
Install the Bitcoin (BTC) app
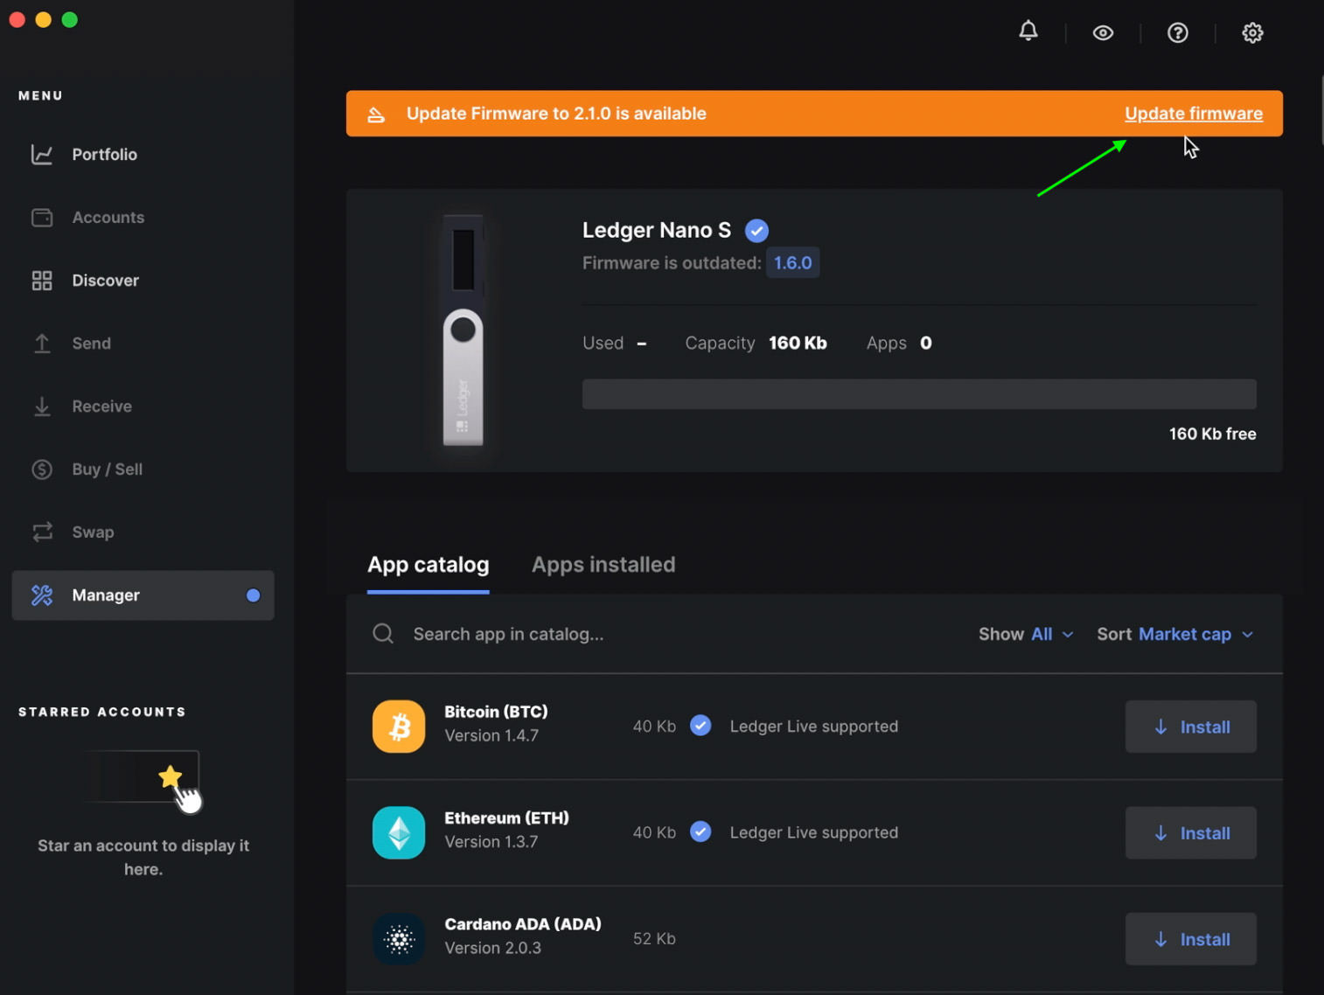(x=1190, y=727)
